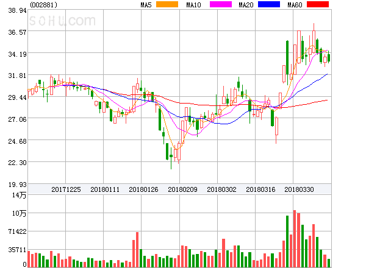Select the 20180126 date marker
Viewport: 366px width, 268px height.
coord(143,189)
